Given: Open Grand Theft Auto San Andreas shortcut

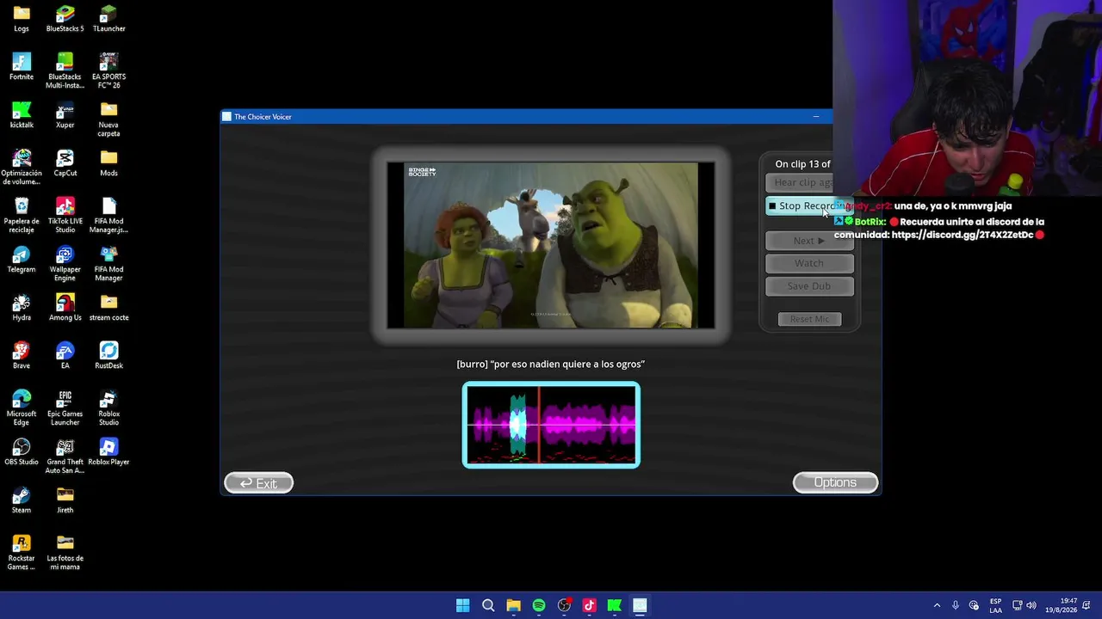Looking at the screenshot, I should [x=65, y=456].
